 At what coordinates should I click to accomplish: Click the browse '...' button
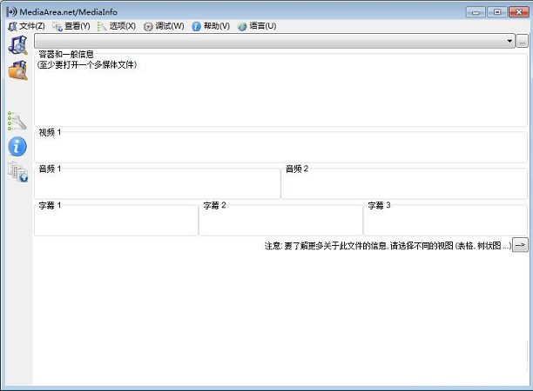[523, 41]
